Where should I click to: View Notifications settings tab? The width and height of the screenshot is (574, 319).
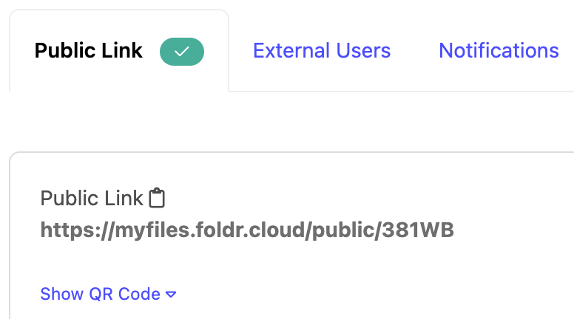(x=499, y=51)
